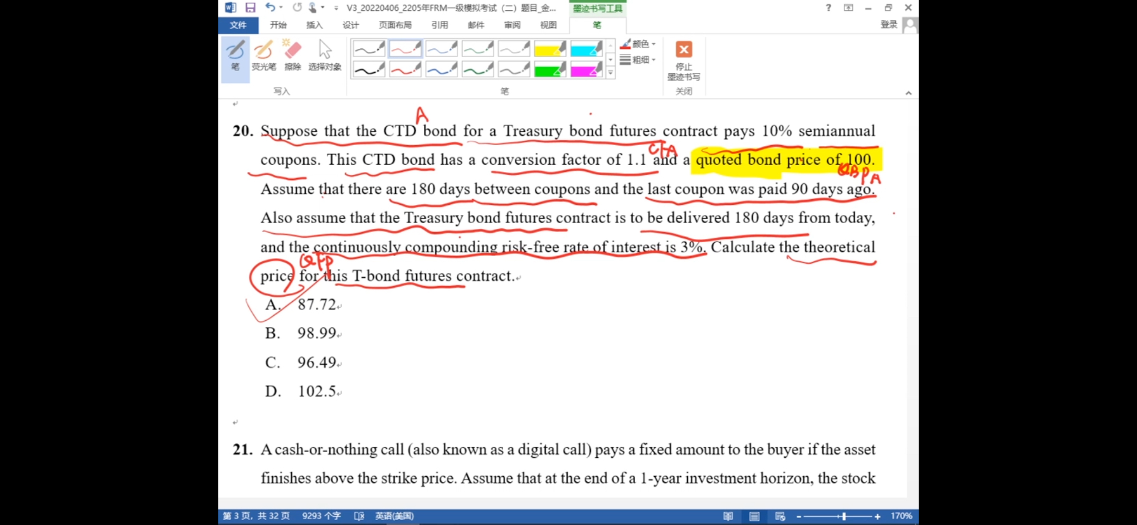Select the 荧光笔 highlighter tool
Viewport: 1137px width, 525px height.
tap(263, 56)
